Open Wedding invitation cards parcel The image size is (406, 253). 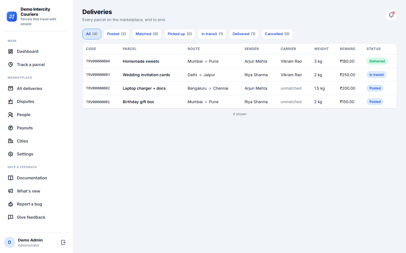pos(146,75)
